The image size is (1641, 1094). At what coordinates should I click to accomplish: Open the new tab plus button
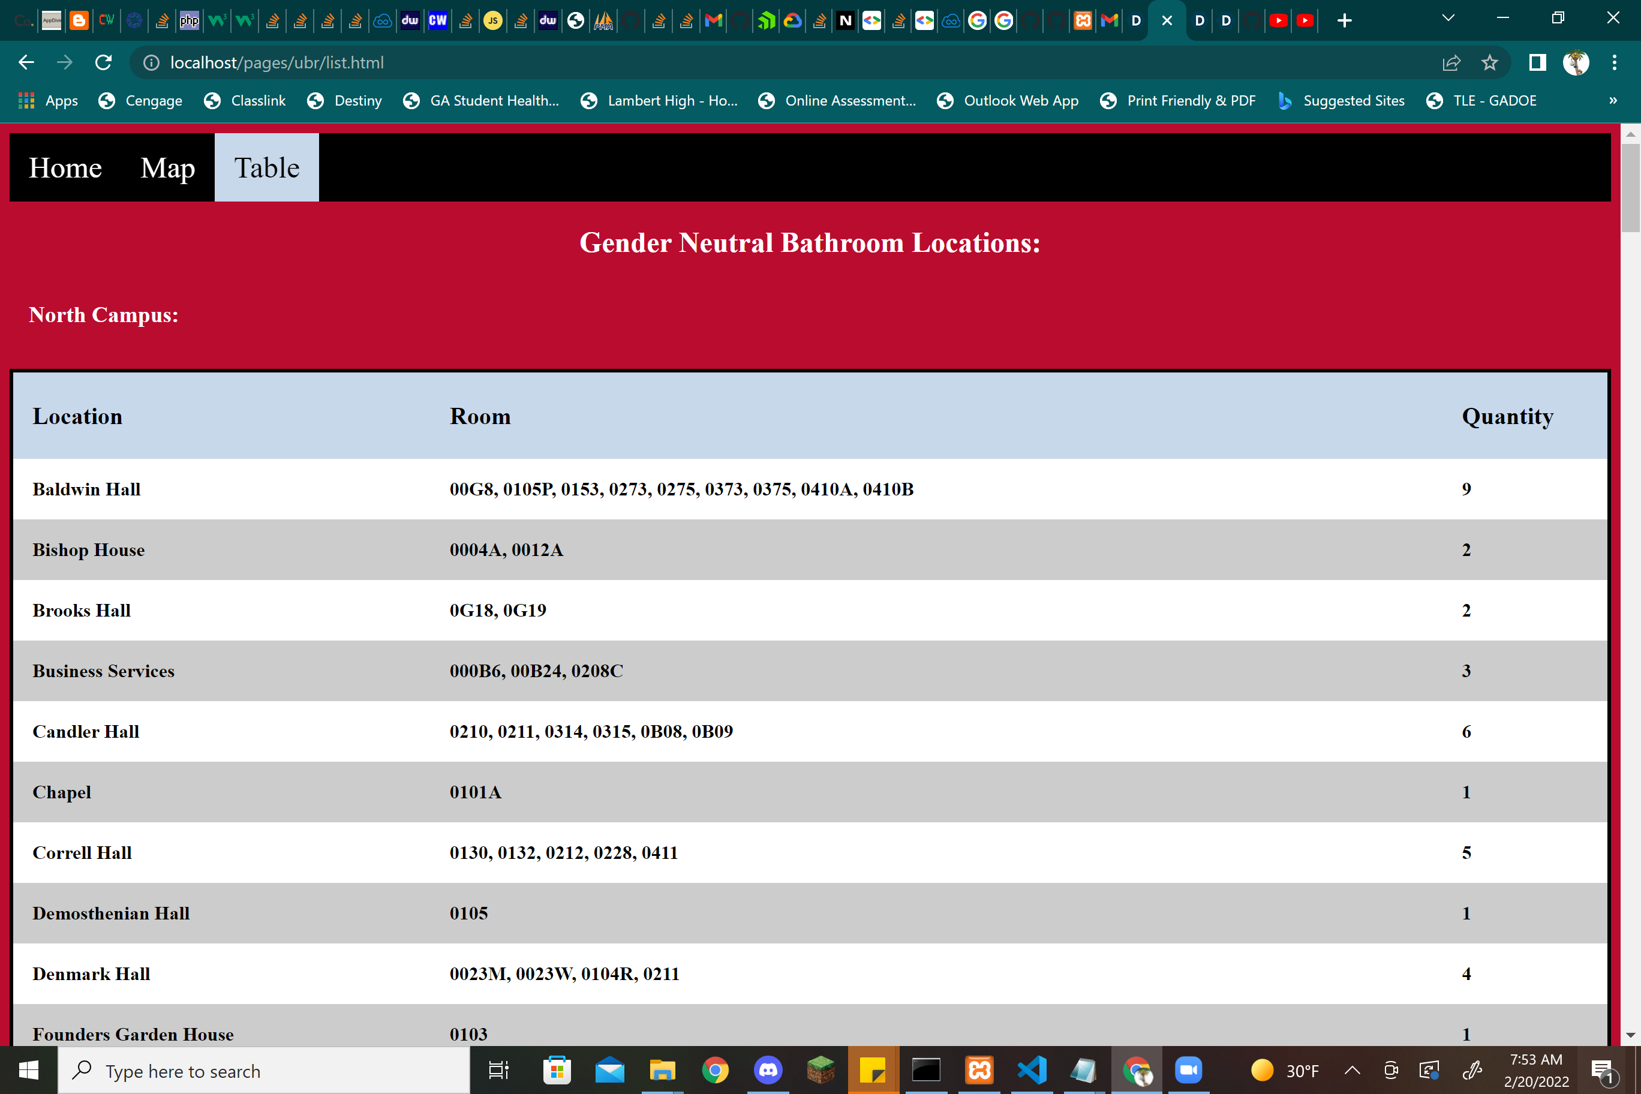(1345, 20)
